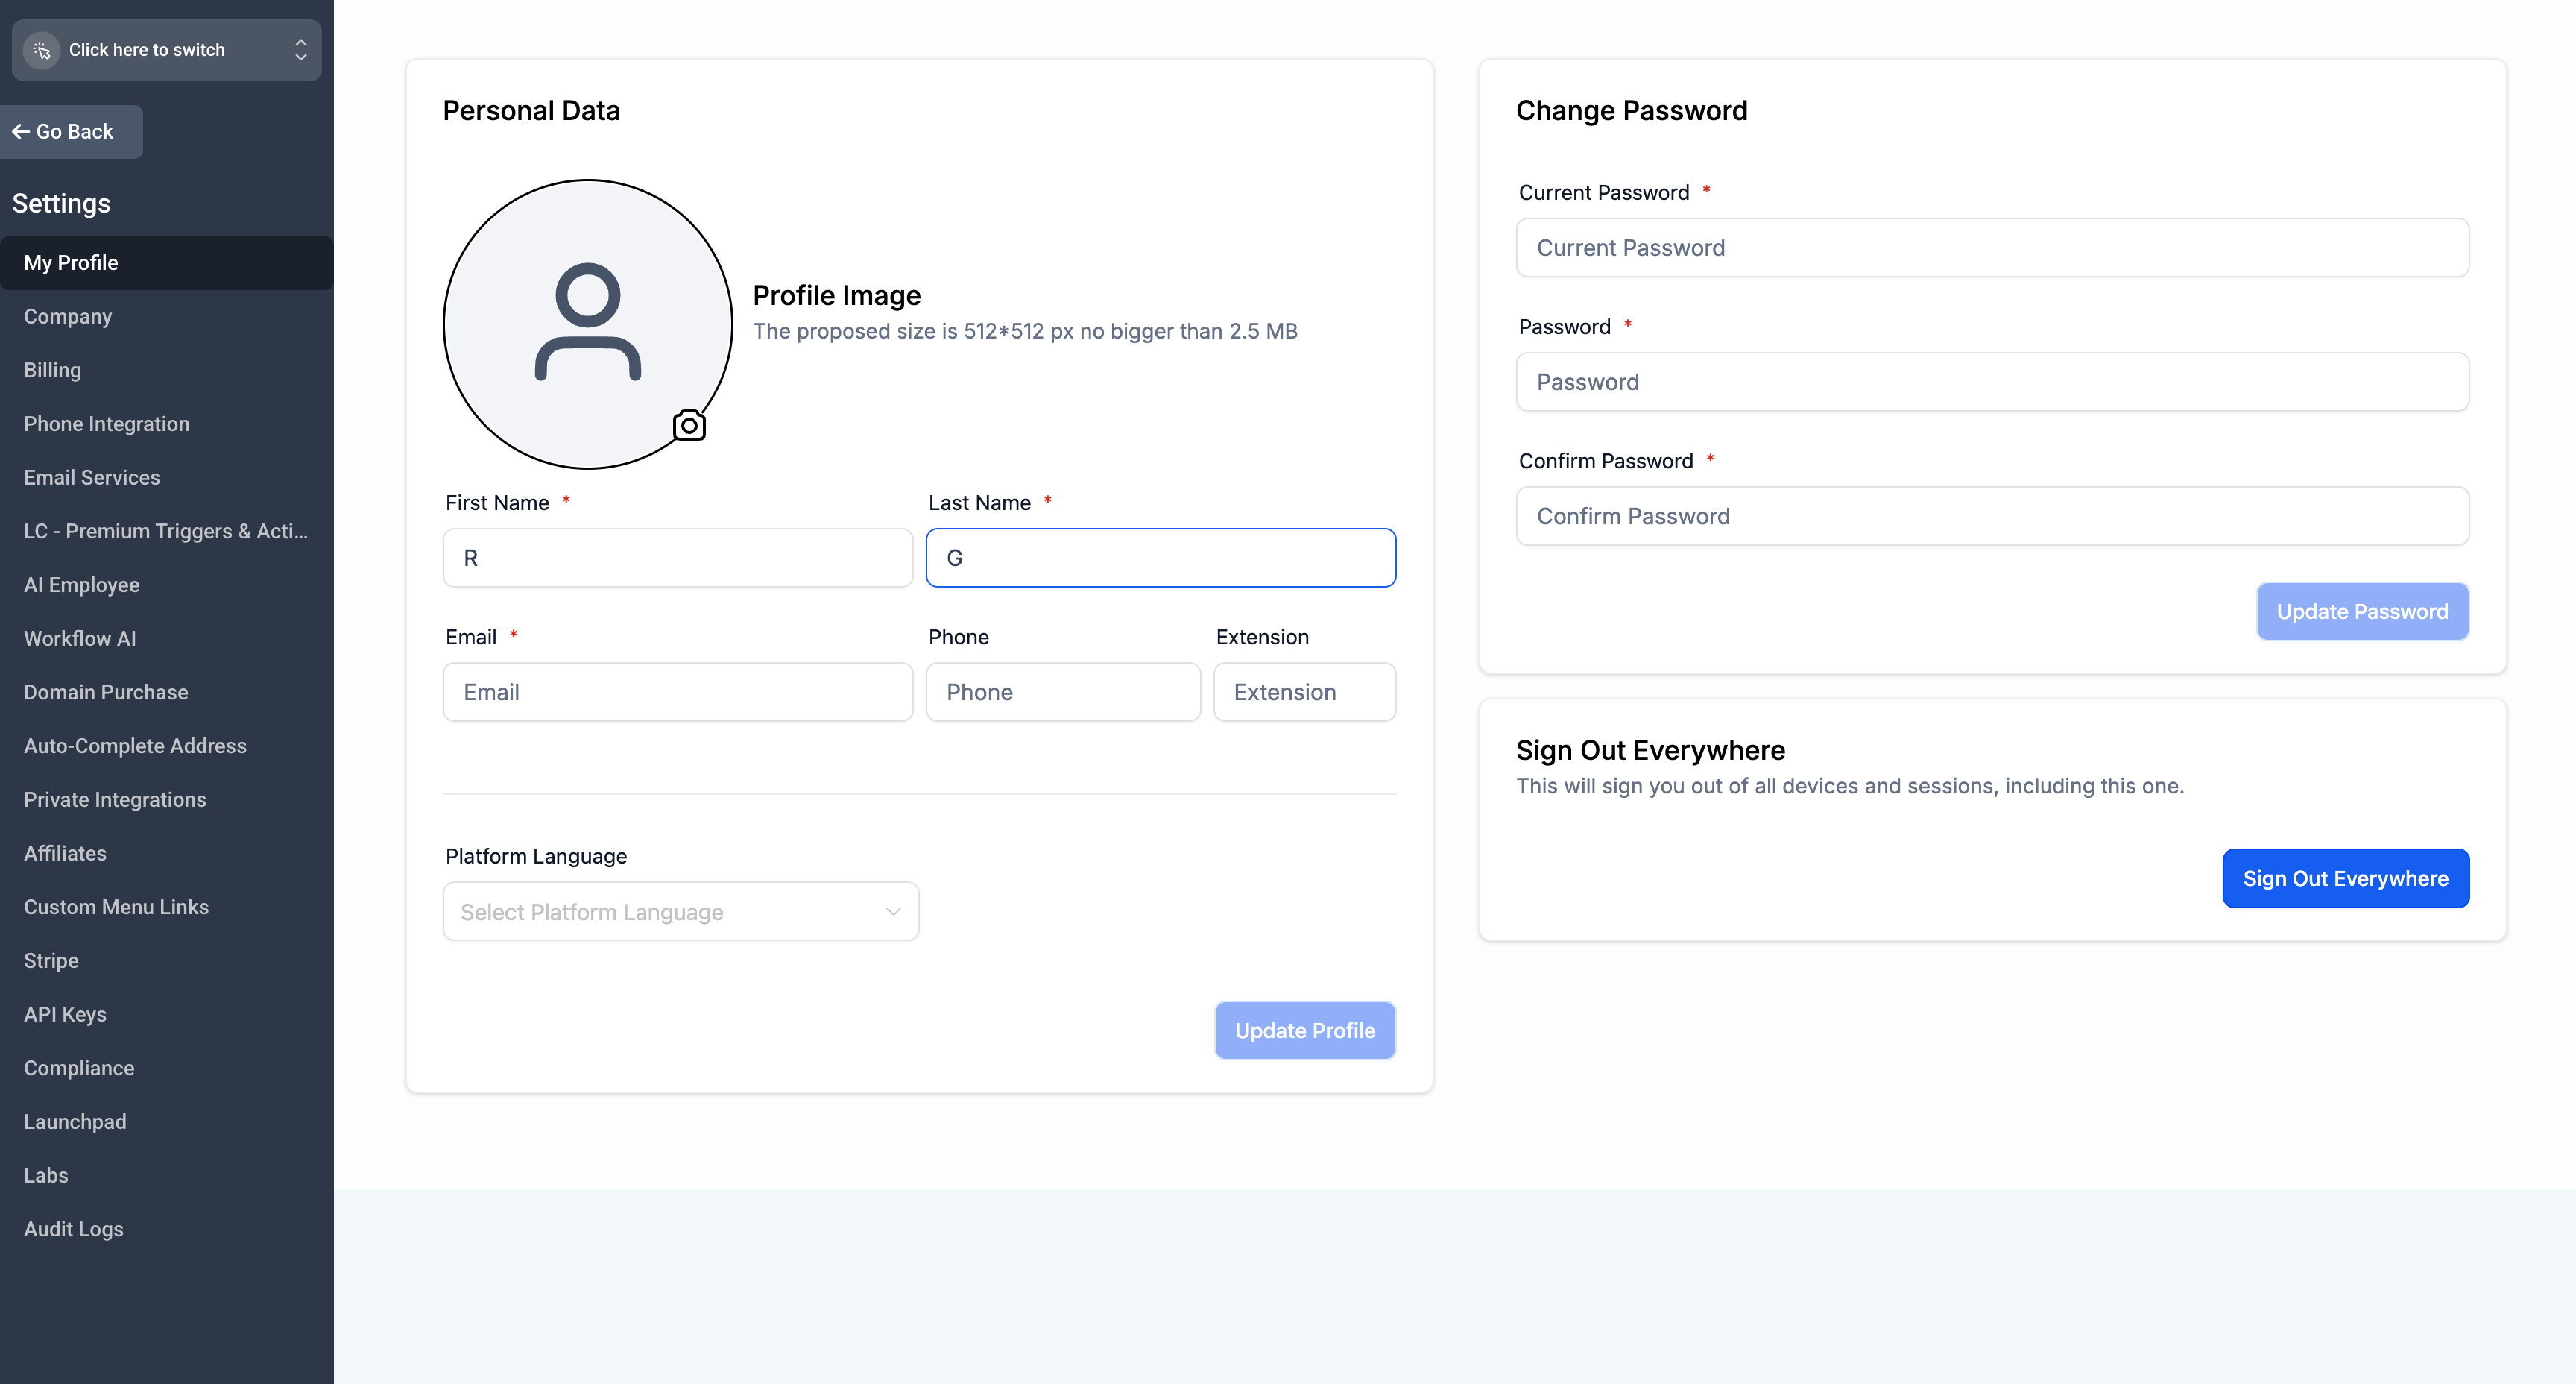Click the Platform Language dropdown chevron arrow
Screen dimensions: 2576x1384
click(x=893, y=910)
